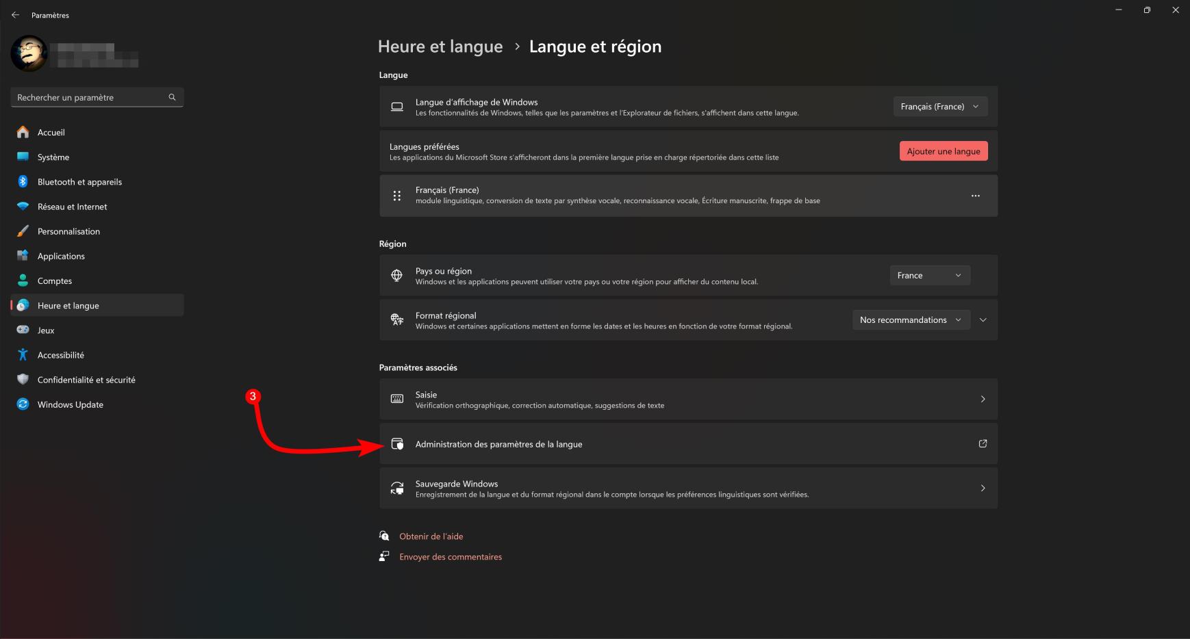Select Confidentialité et sécurité in sidebar

(86, 380)
